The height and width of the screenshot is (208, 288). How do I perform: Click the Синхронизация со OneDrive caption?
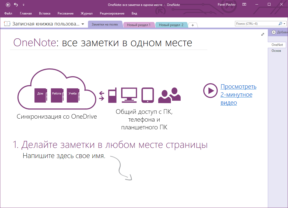[57, 116]
